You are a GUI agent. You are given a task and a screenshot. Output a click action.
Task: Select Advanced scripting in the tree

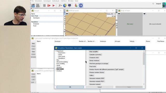[x=62, y=62]
